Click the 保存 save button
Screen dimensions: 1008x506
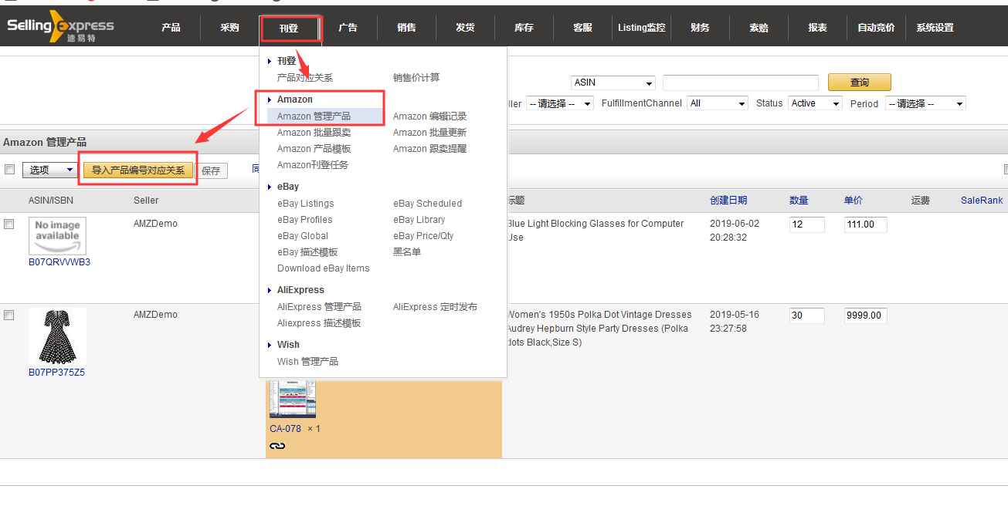pyautogui.click(x=211, y=170)
